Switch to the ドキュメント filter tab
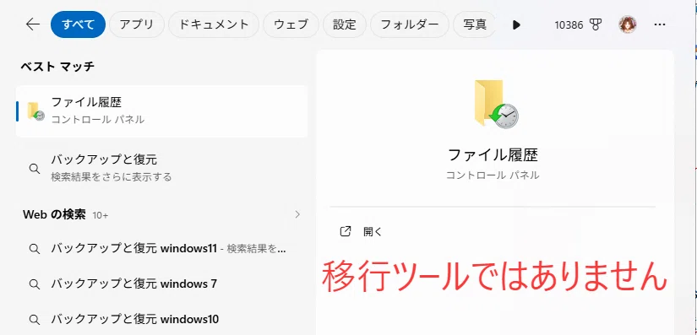The height and width of the screenshot is (335, 697). coord(214,24)
